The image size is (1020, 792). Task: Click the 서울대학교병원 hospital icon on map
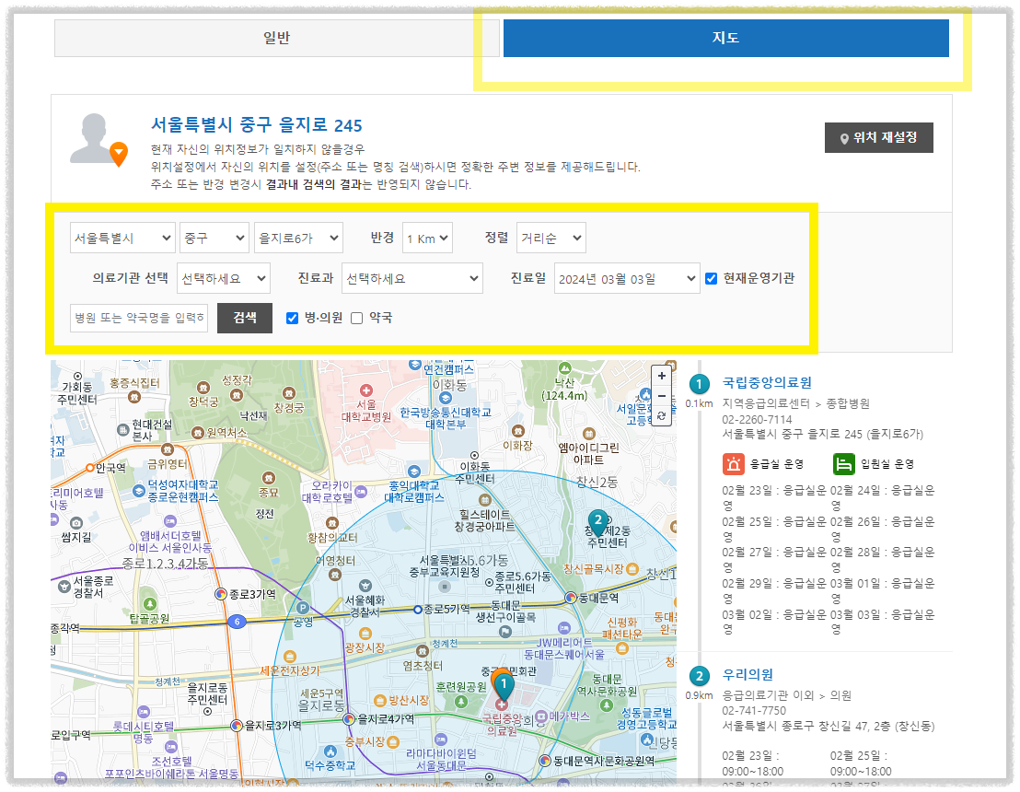pos(366,390)
